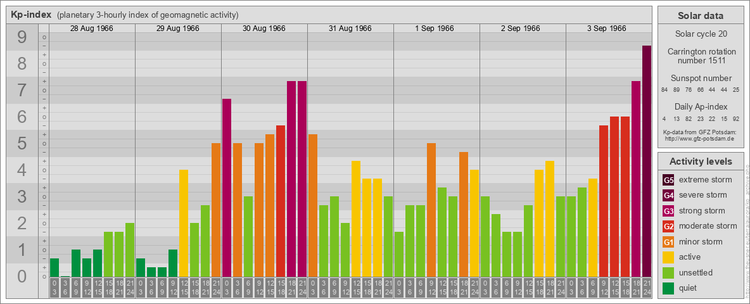
Task: Click the large Kp value 0 axis label
Action: pyautogui.click(x=22, y=276)
